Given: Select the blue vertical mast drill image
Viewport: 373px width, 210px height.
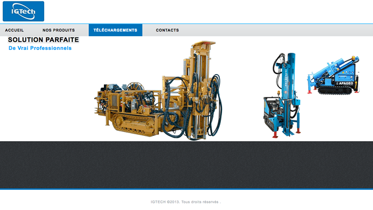Looking at the screenshot, I should coord(282,95).
